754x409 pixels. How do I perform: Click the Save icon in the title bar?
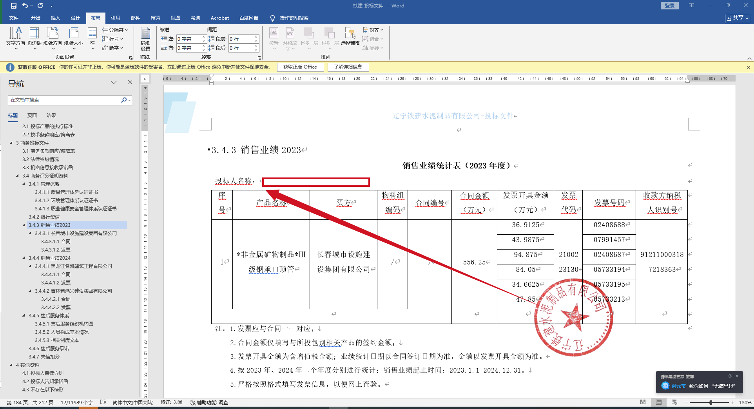(x=14, y=6)
